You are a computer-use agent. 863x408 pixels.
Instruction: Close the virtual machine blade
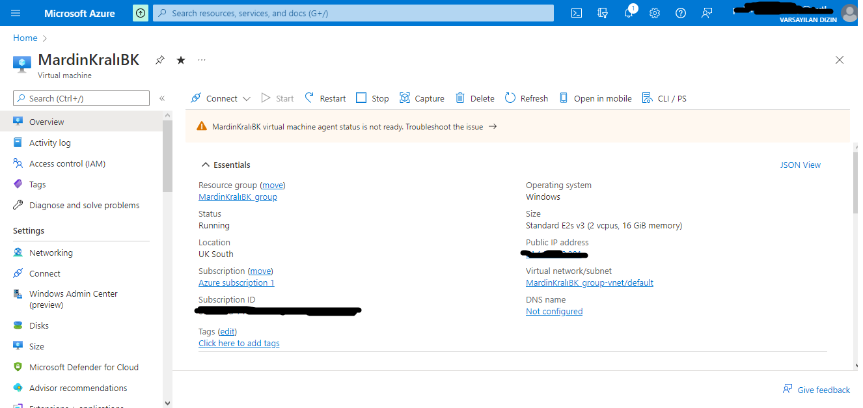(x=840, y=60)
